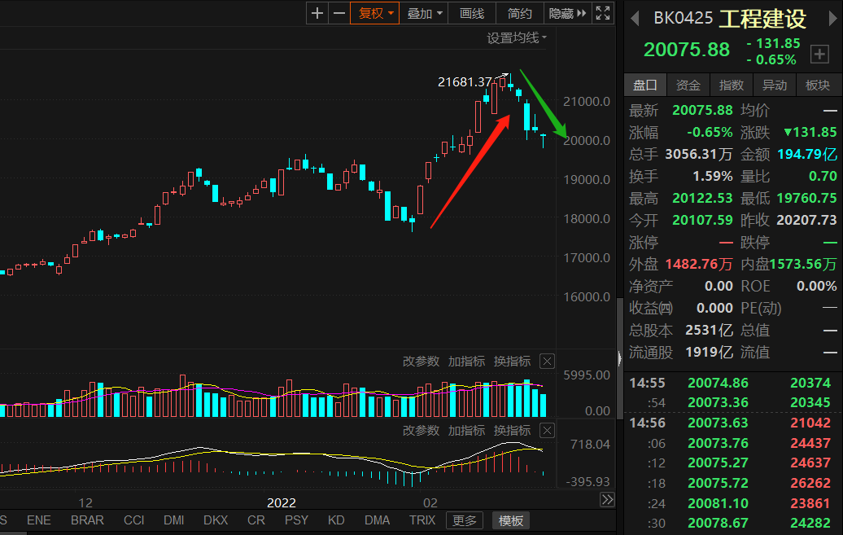Zoom out the chart with minus icon
The width and height of the screenshot is (843, 535).
click(x=339, y=13)
